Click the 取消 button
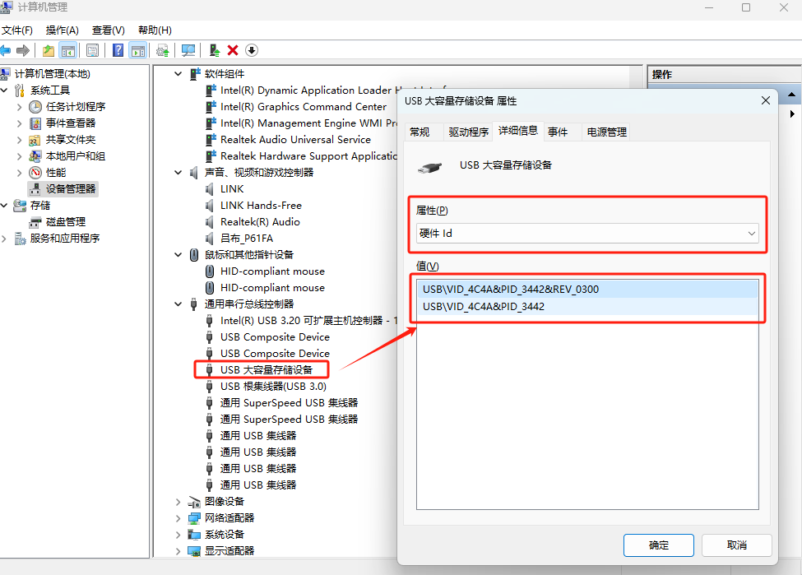Viewport: 802px width, 575px height. [736, 545]
